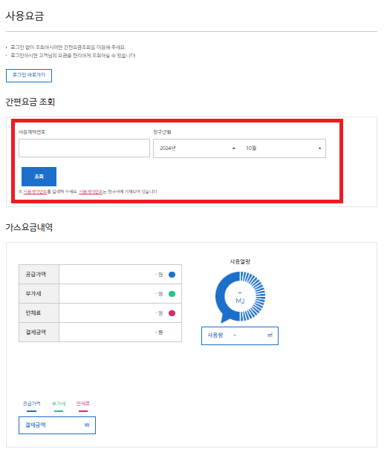Screen dimensions: 387x455
Task: Select the 연체료 table header cell
Action: coord(39,312)
